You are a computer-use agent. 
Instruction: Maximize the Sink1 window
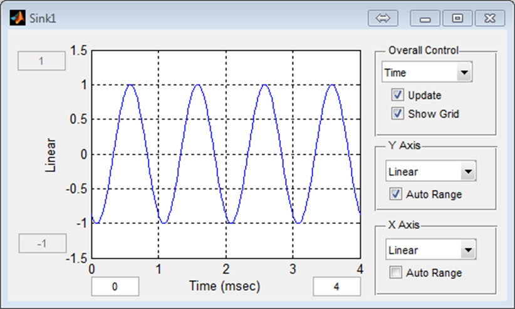[457, 18]
